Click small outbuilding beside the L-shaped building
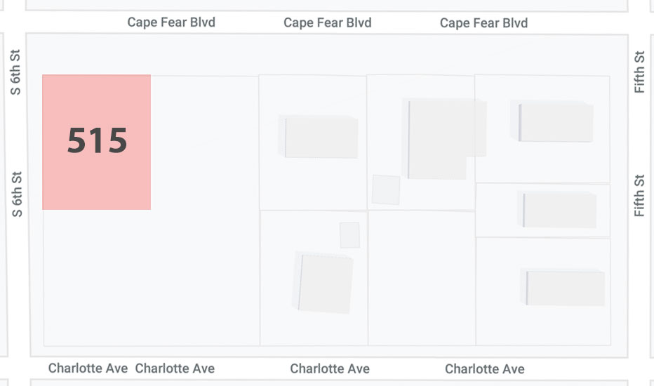This screenshot has height=386, width=654. pyautogui.click(x=386, y=190)
